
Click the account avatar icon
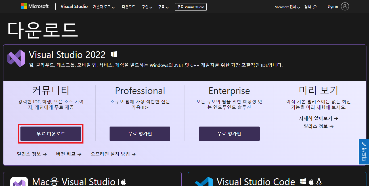345,7
